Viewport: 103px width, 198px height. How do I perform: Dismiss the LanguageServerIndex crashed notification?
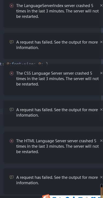point(101,5)
